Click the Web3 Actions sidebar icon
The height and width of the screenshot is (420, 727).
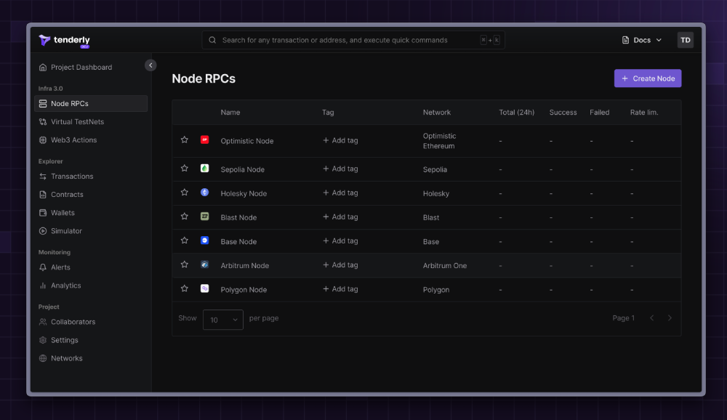coord(44,140)
